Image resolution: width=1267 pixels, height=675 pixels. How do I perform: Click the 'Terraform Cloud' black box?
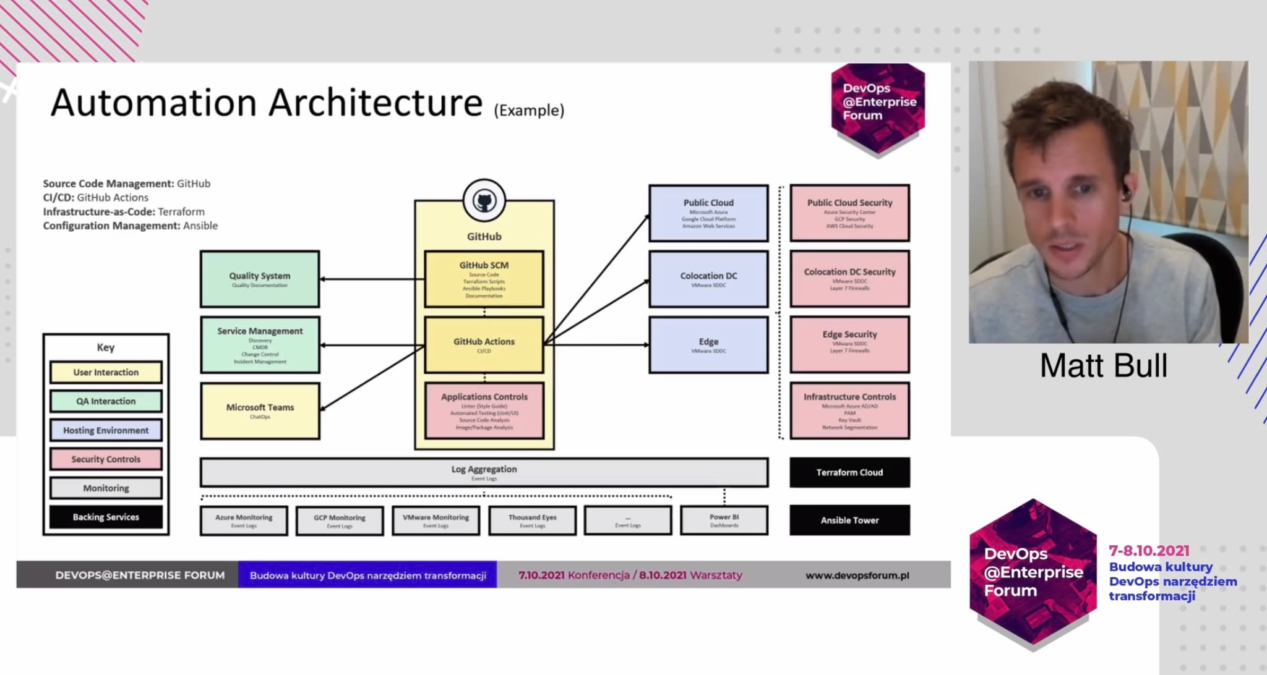(849, 472)
